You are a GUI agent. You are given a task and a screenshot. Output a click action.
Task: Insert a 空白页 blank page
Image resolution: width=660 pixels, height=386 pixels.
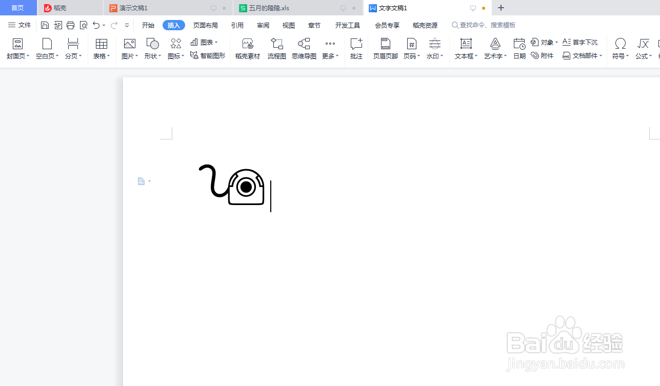coord(46,49)
